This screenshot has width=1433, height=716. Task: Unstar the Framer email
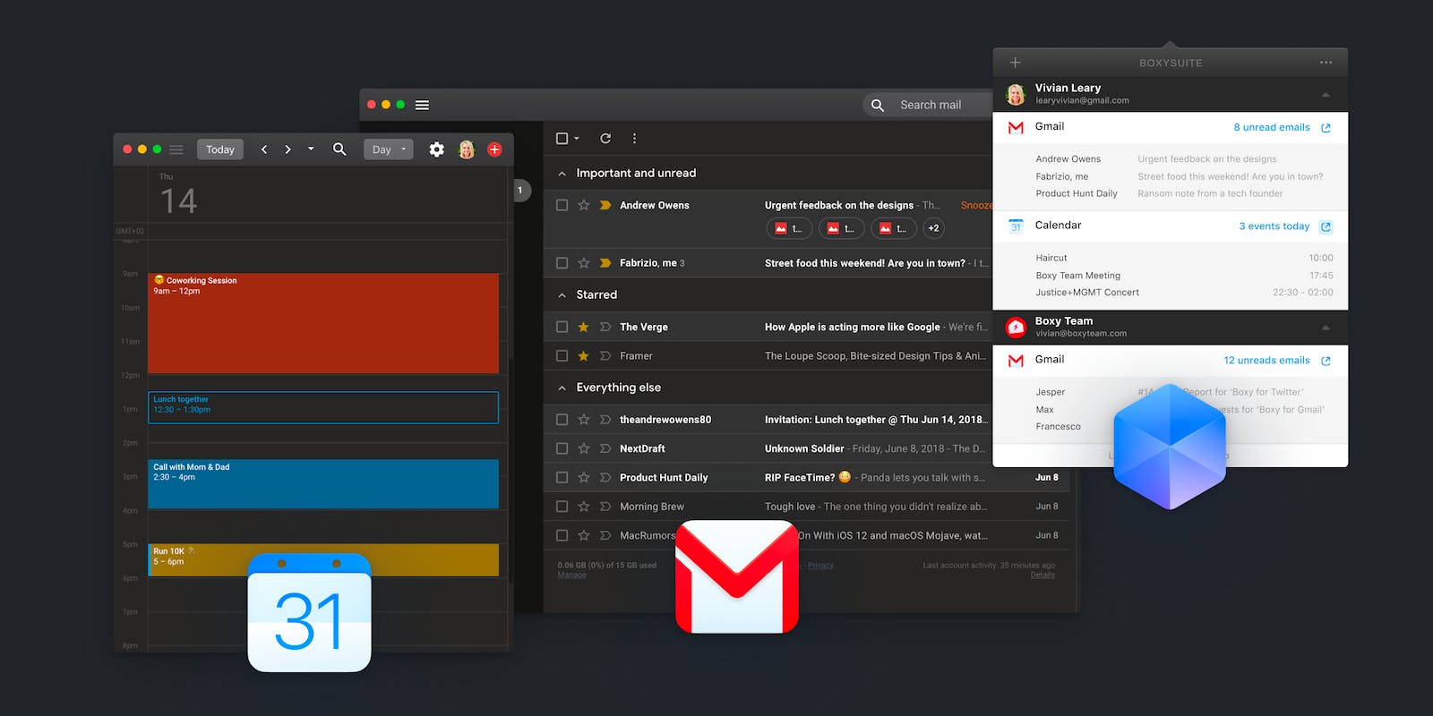coord(583,356)
